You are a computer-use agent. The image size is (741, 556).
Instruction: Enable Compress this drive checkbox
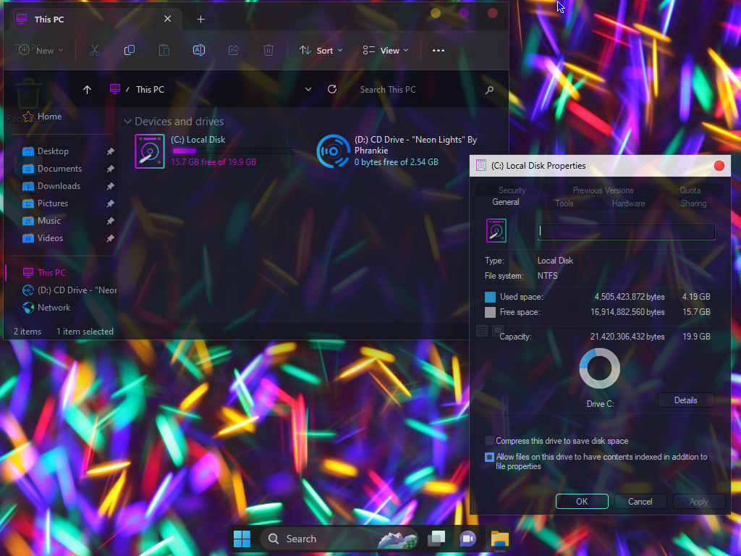(x=490, y=441)
